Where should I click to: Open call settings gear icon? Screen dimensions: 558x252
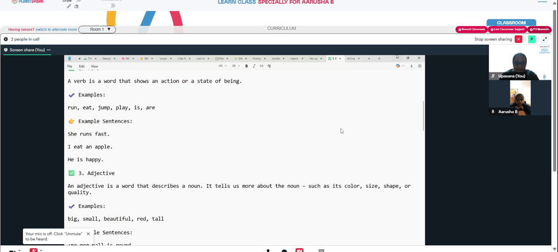coord(6,39)
